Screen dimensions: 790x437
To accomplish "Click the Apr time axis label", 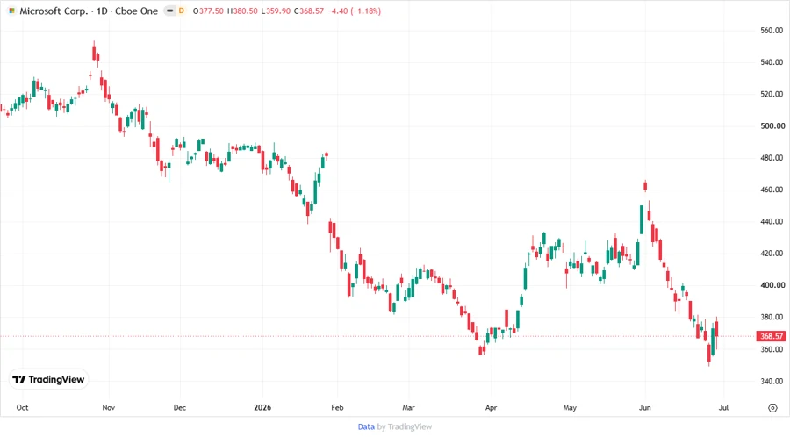I will (x=492, y=407).
